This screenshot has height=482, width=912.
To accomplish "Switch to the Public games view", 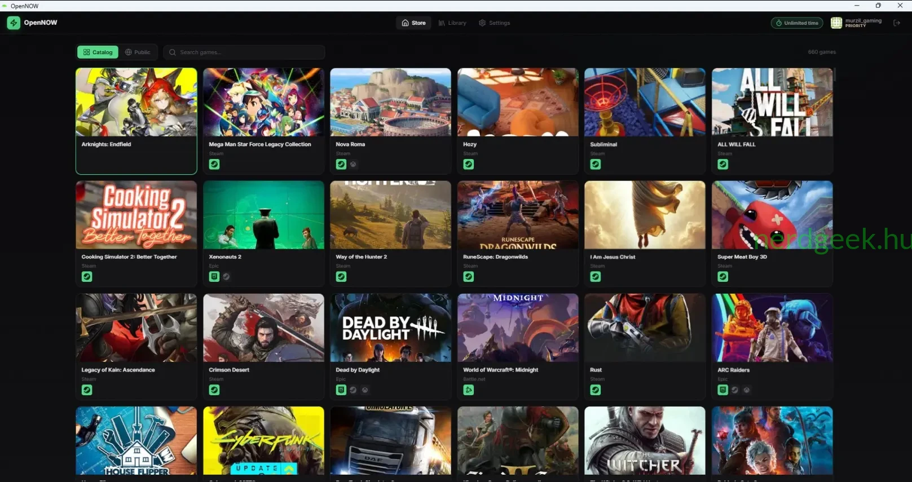I will click(x=138, y=52).
